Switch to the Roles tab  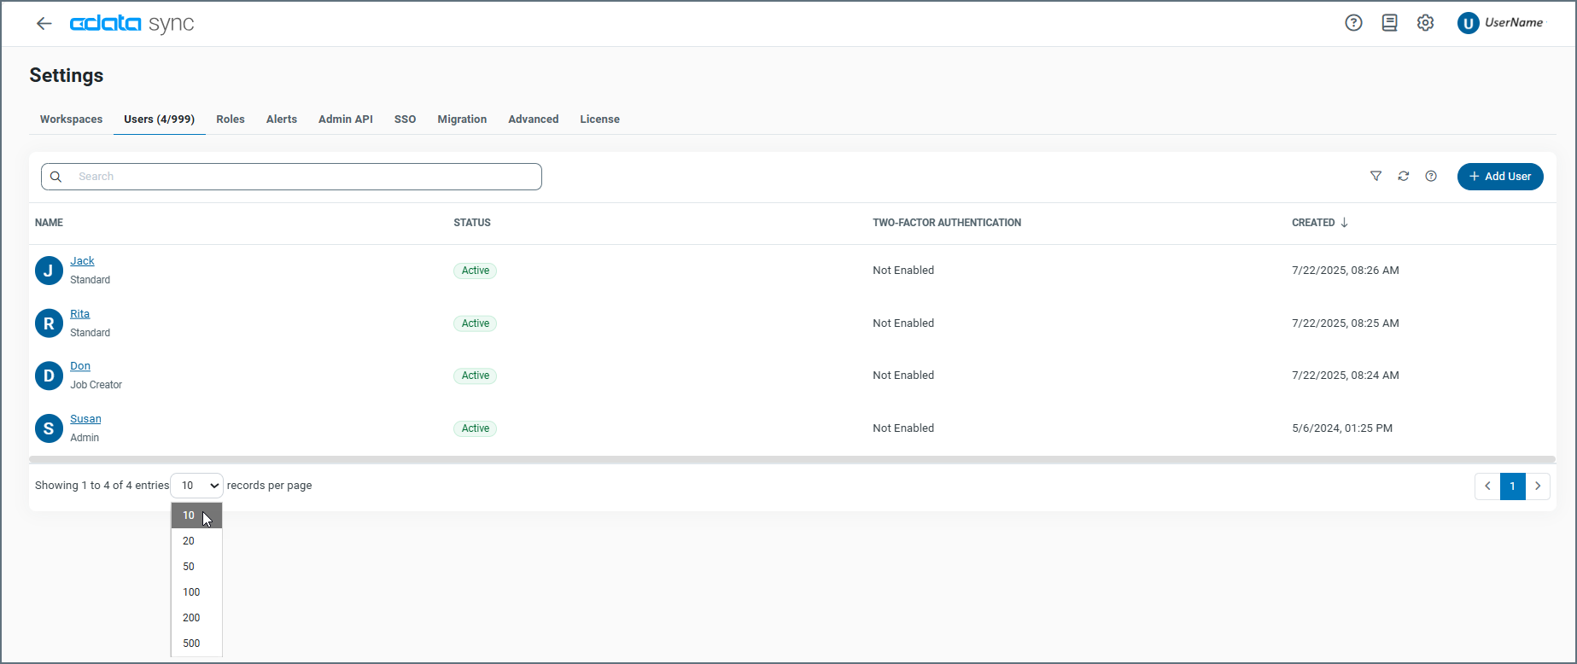[231, 119]
